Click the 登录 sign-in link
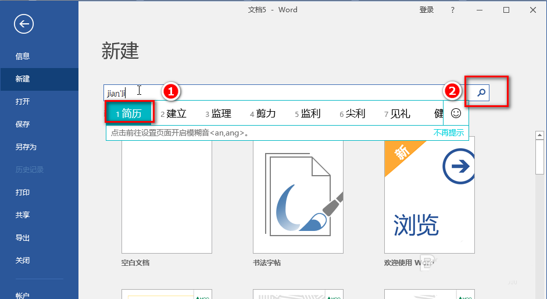Viewport: 547px width, 299px height. click(x=426, y=10)
